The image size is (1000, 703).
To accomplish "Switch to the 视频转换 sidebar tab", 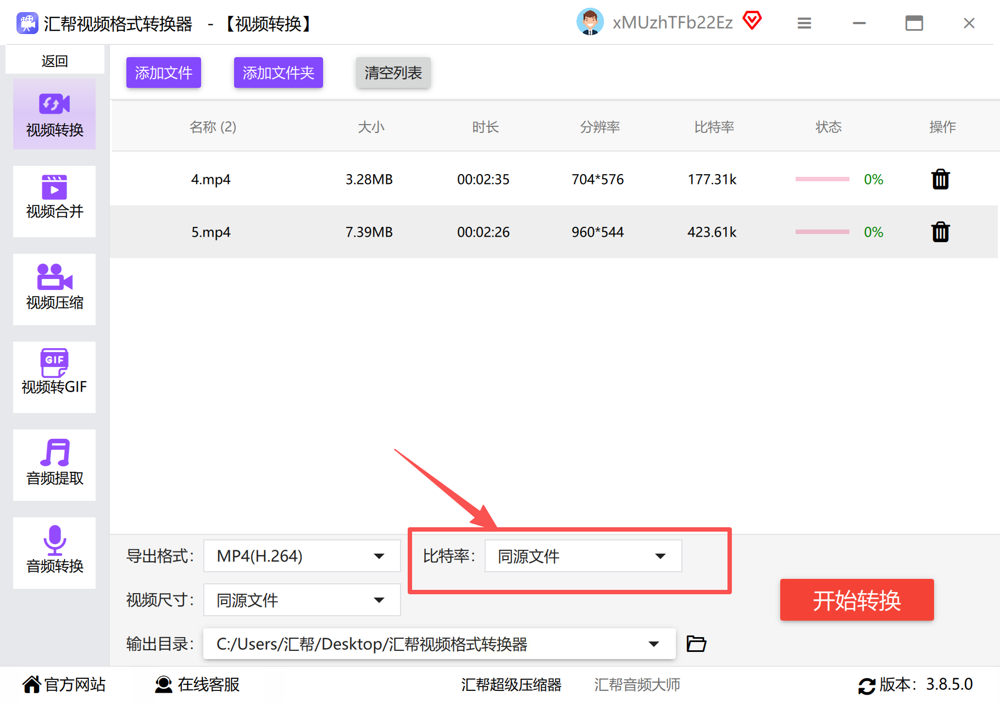I will [x=54, y=114].
